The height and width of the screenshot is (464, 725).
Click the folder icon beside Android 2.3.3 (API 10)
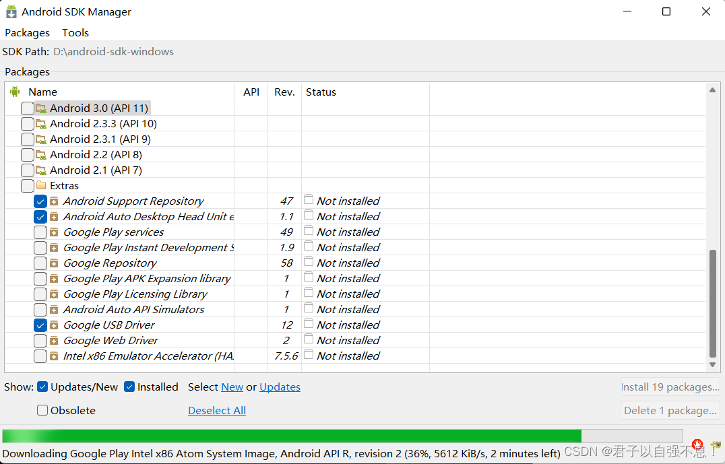[41, 124]
